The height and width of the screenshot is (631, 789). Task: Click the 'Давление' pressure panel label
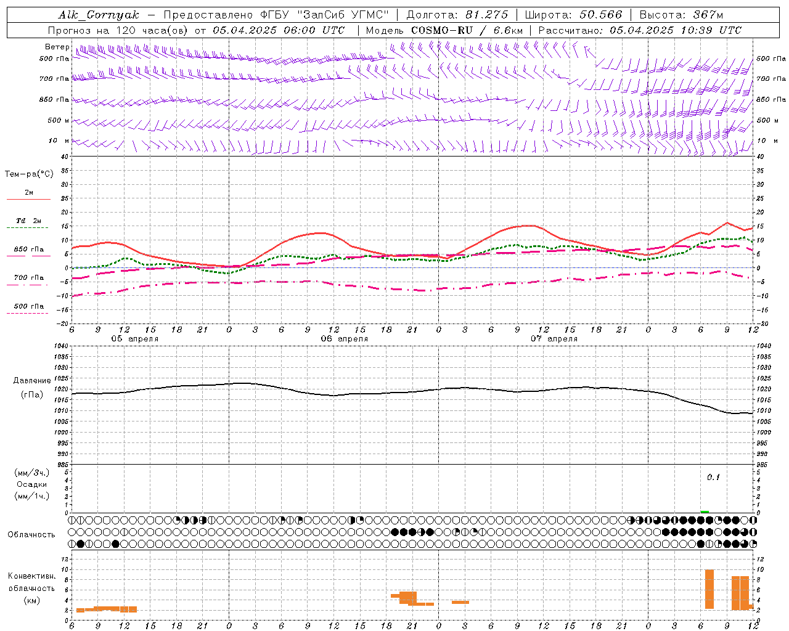(x=32, y=381)
